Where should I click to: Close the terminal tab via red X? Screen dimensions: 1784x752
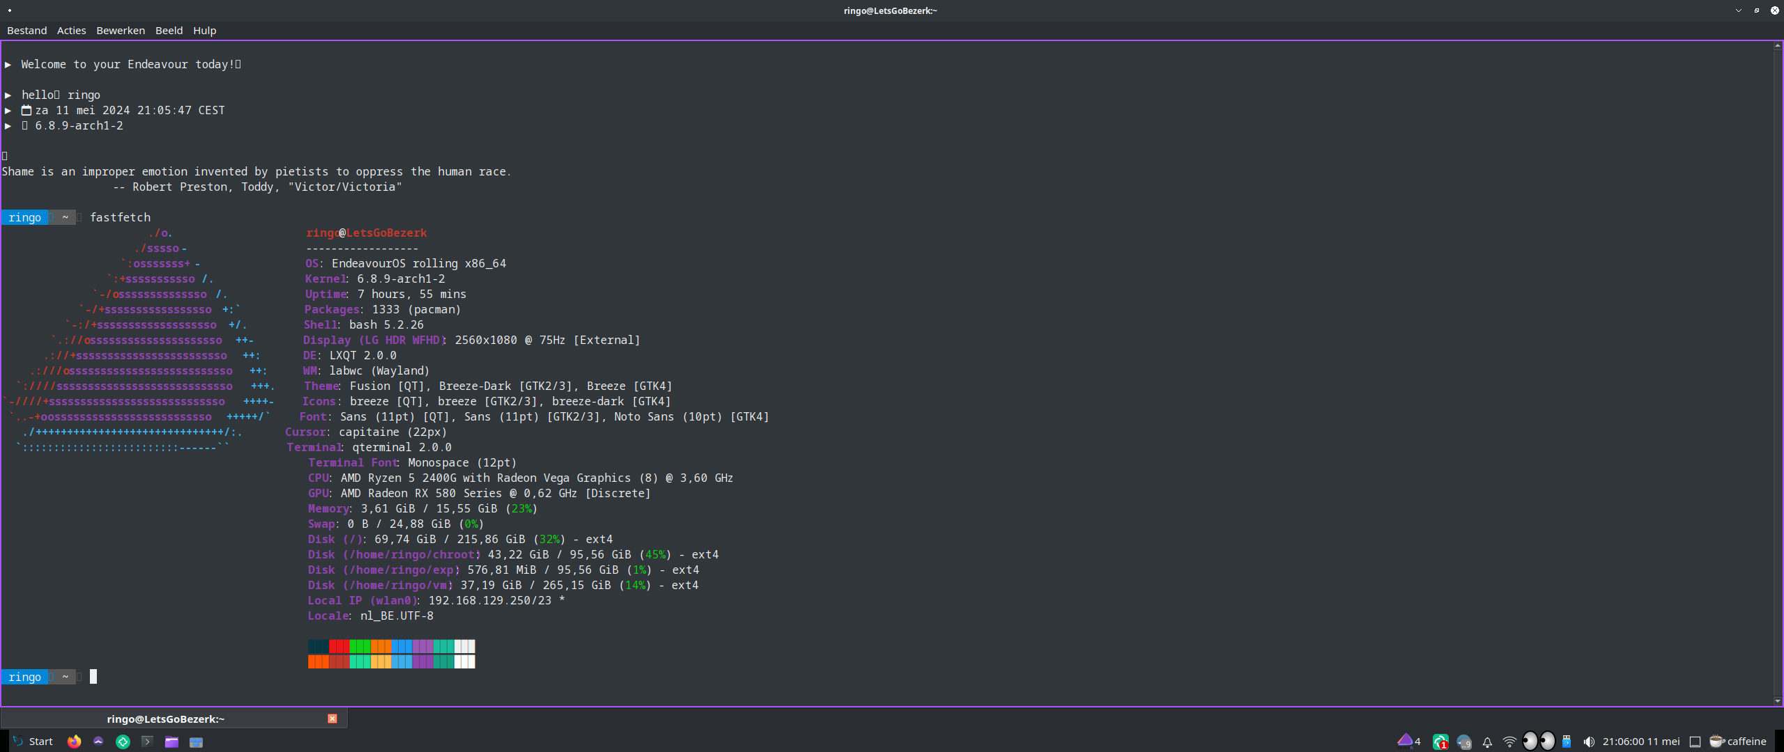pyautogui.click(x=332, y=719)
